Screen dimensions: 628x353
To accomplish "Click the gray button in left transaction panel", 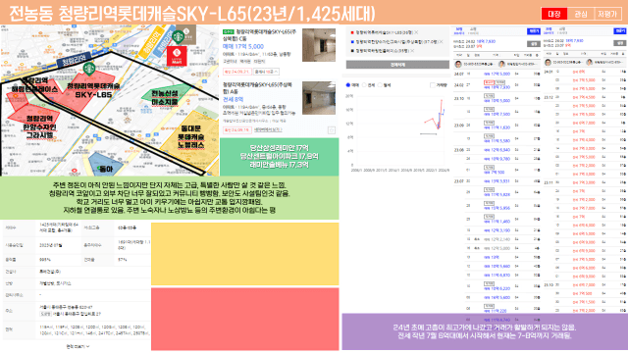I will pos(534,43).
